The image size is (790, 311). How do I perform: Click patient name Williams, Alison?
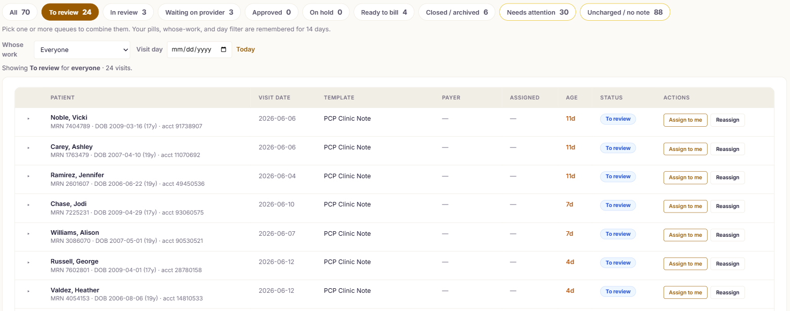(75, 232)
